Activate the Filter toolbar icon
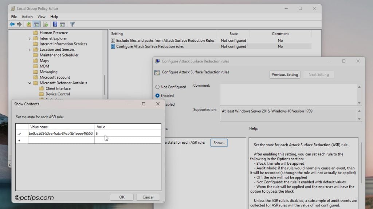Viewport: 373px width, 209px height. point(72,24)
